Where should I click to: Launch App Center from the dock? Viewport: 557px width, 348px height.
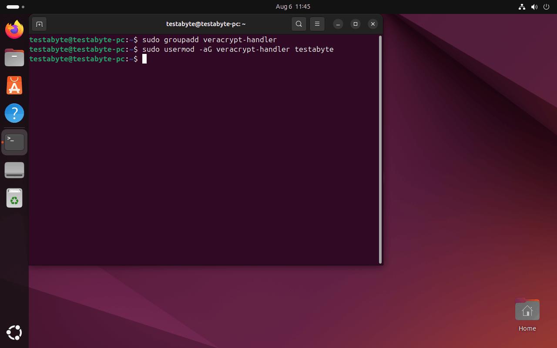[14, 85]
